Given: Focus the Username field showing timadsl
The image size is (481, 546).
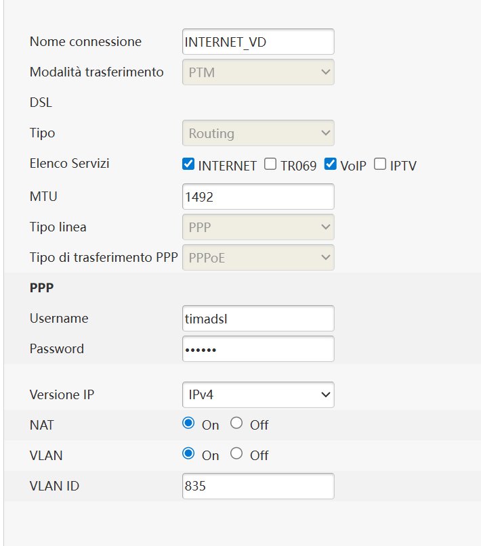Looking at the screenshot, I should (258, 319).
